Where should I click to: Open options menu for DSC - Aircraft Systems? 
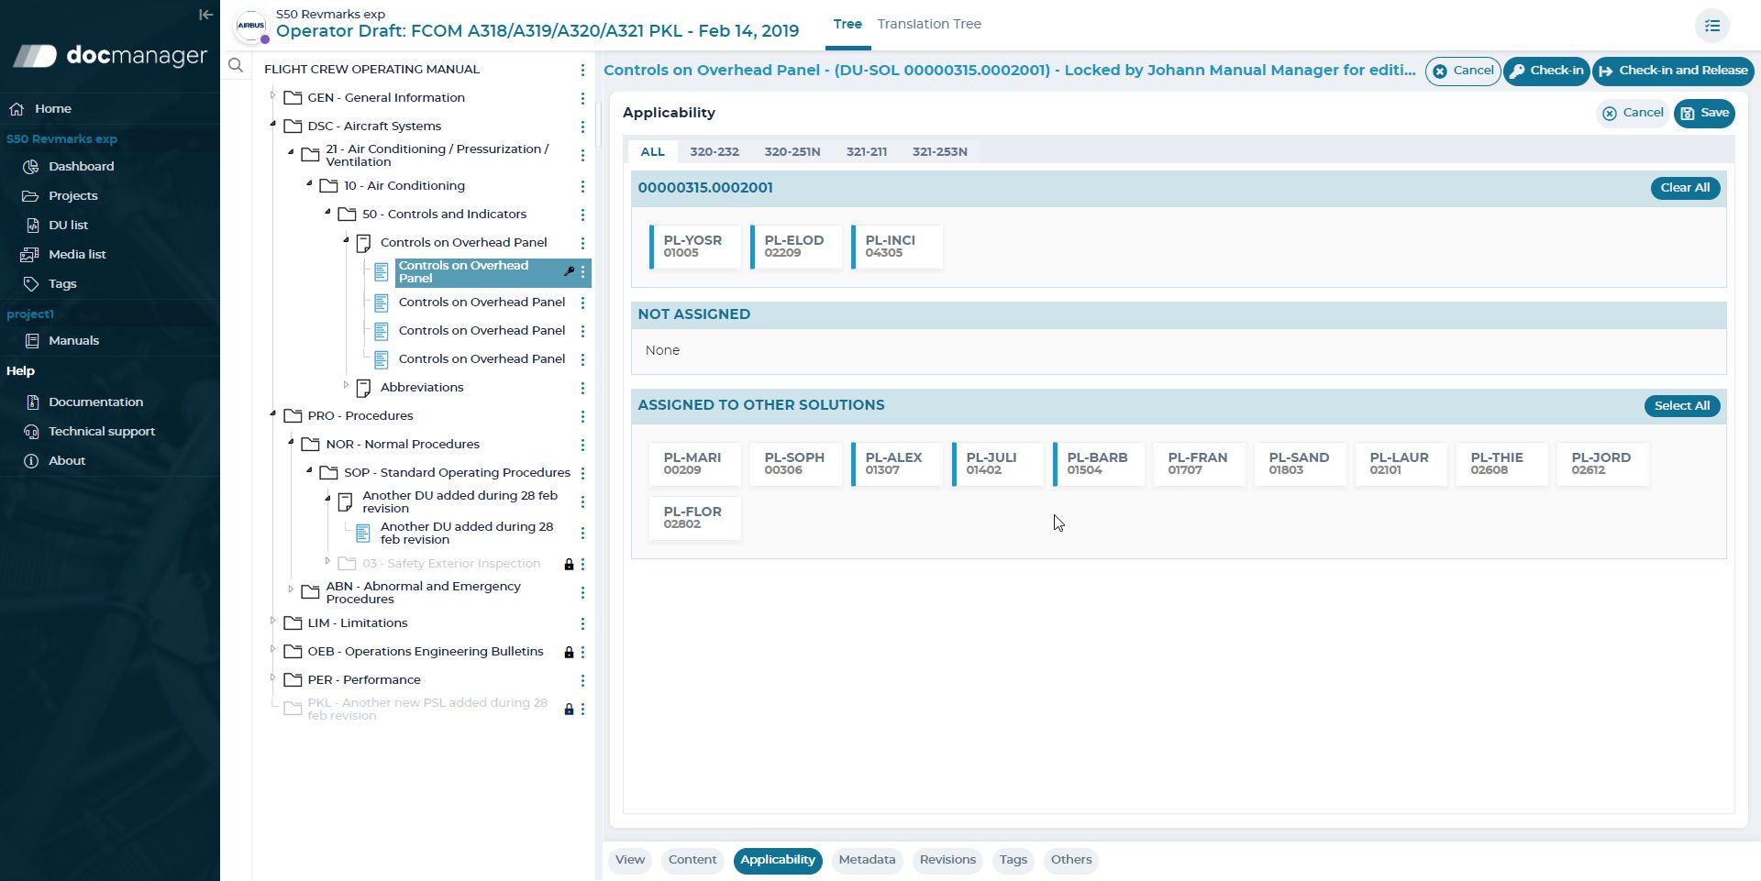coord(582,127)
